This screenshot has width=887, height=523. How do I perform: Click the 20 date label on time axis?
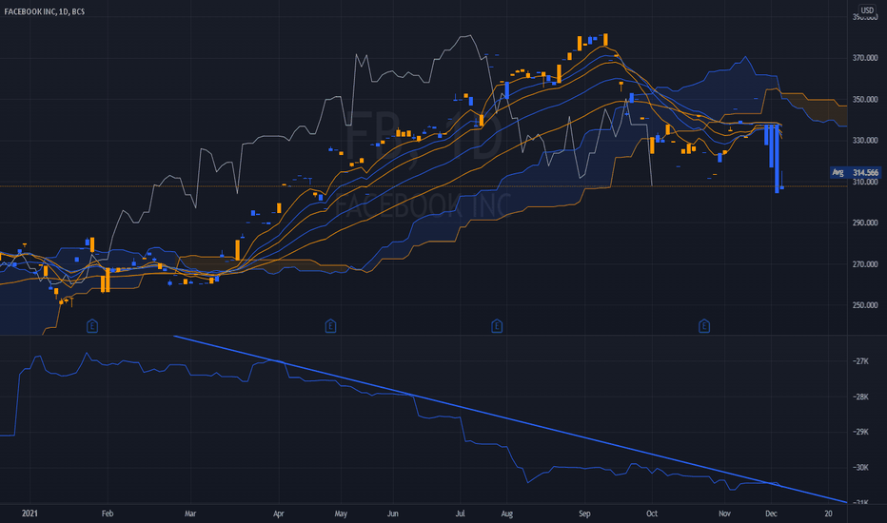pyautogui.click(x=828, y=513)
